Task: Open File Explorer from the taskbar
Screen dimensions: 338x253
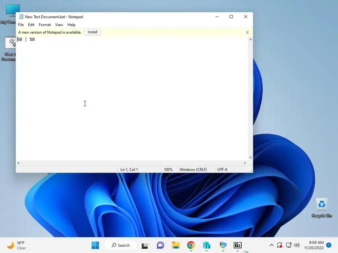Action: tap(176, 245)
